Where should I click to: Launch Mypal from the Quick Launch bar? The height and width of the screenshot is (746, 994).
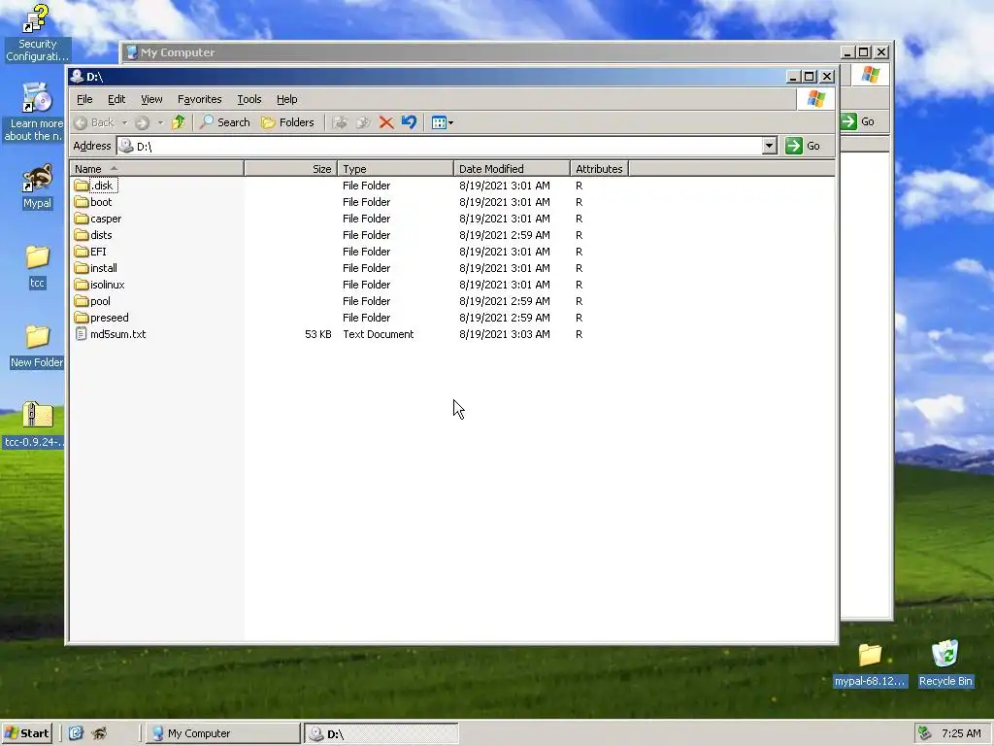(x=100, y=733)
